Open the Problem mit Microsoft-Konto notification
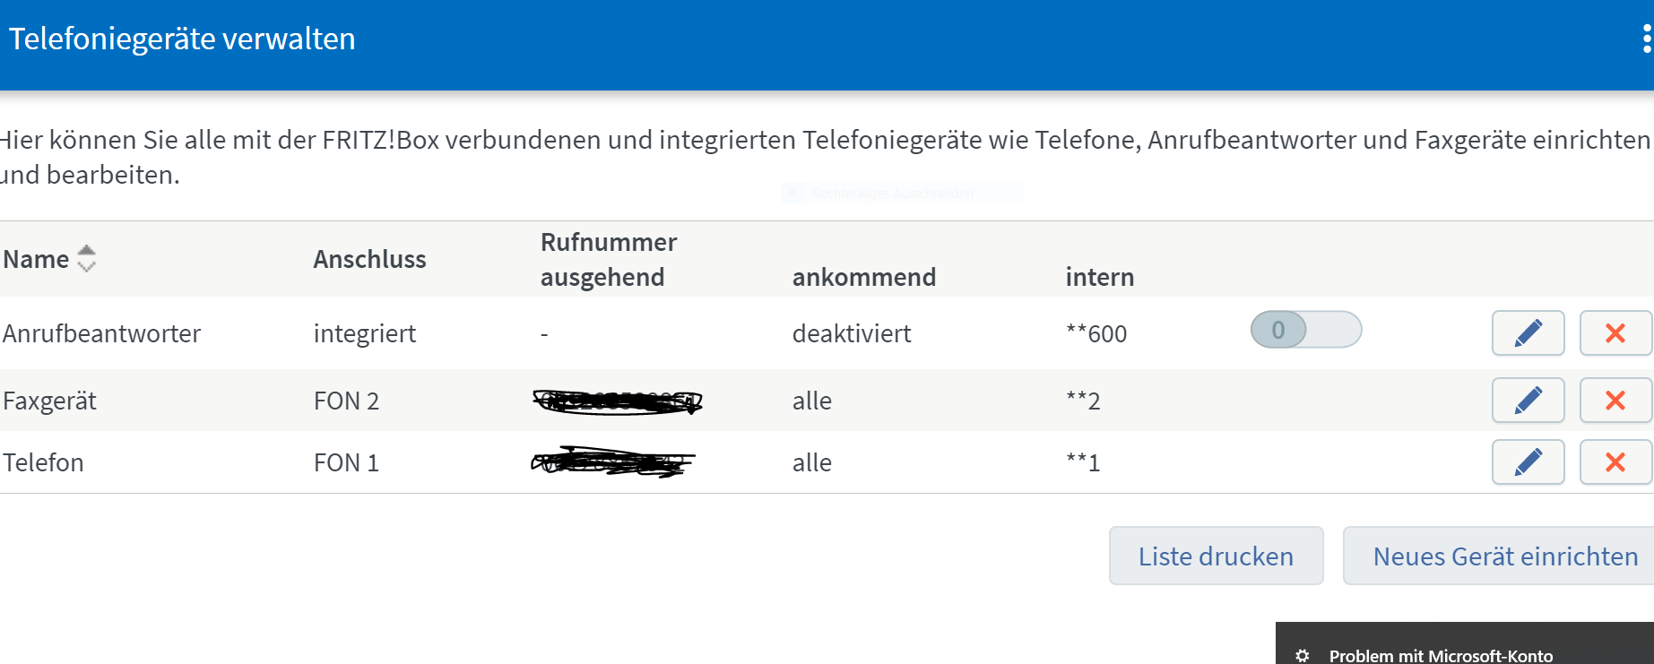Image resolution: width=1654 pixels, height=664 pixels. [1441, 655]
